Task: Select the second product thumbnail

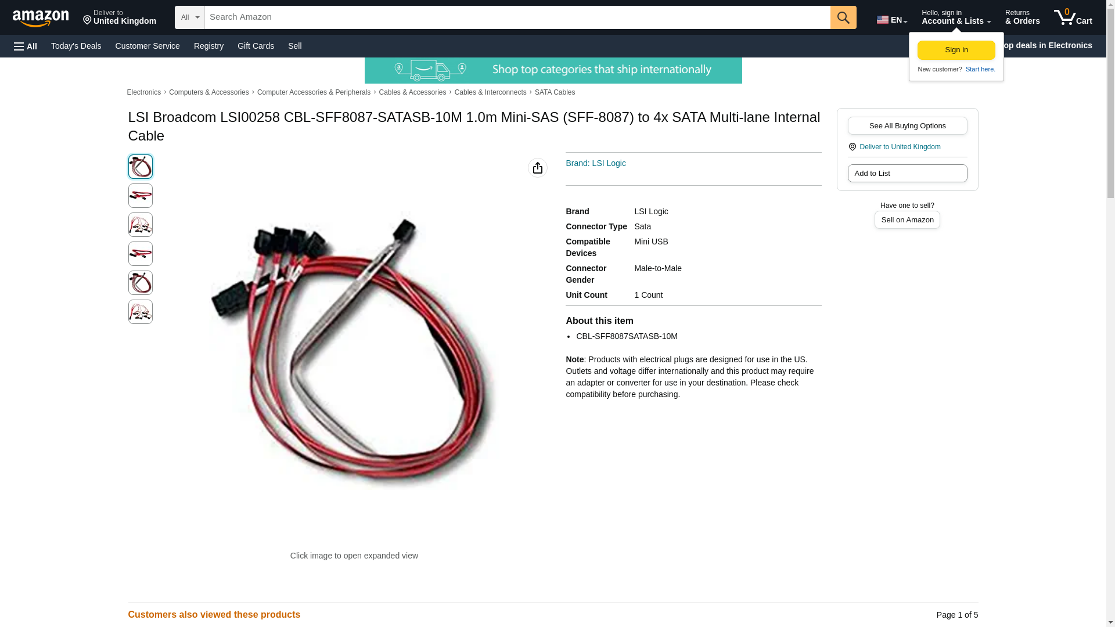Action: coord(141,196)
